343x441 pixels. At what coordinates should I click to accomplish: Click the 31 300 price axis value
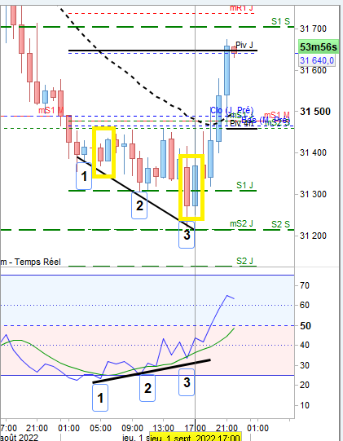pos(313,194)
